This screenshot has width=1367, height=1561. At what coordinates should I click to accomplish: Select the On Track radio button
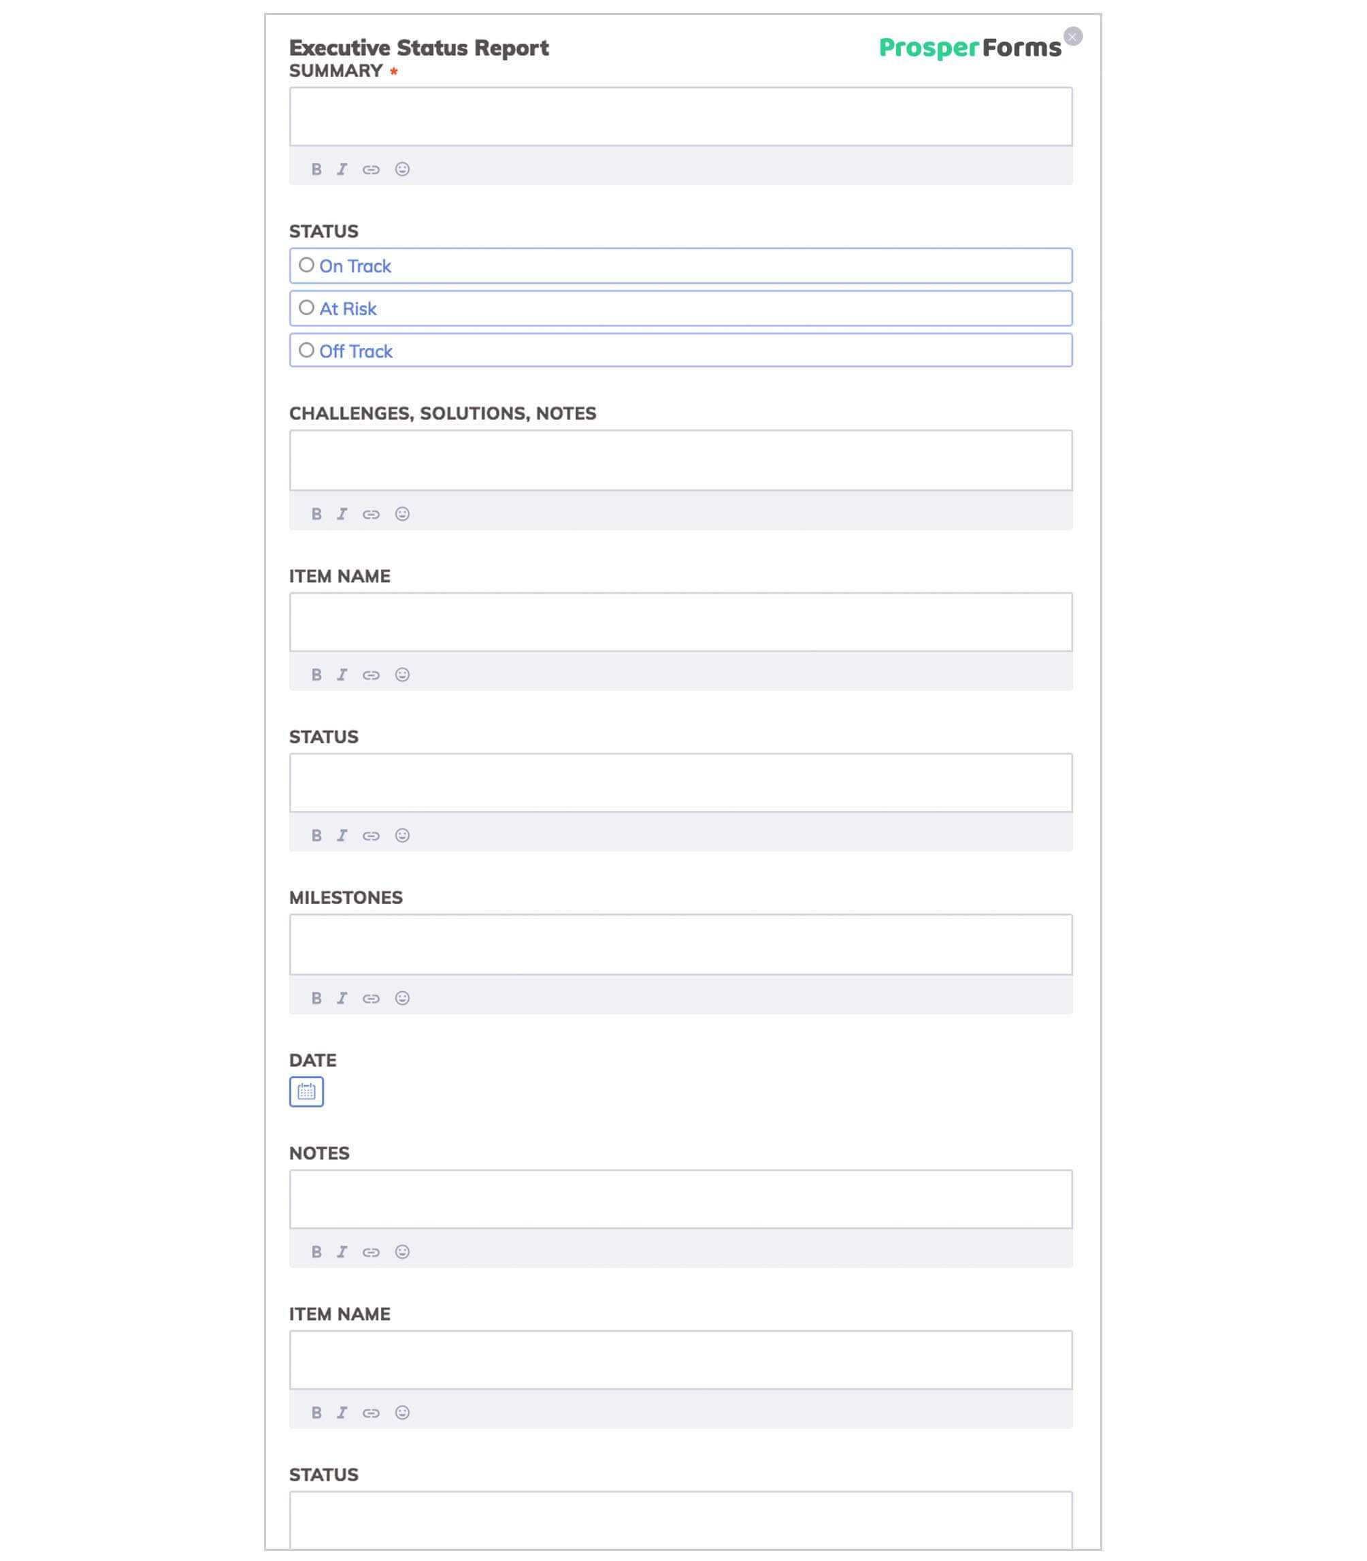click(307, 265)
